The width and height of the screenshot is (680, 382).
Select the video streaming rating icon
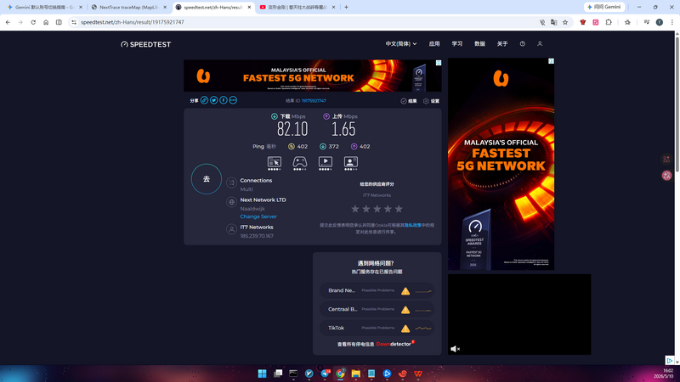[326, 163]
